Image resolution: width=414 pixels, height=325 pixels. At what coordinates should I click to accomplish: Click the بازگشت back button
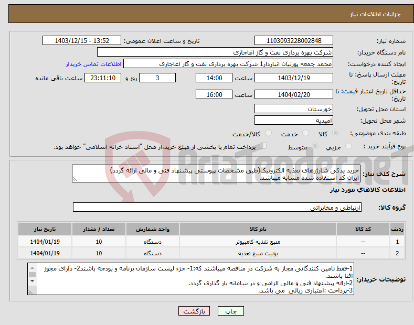194,311
